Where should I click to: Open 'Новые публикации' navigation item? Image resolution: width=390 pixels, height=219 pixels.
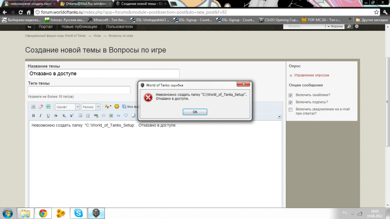point(79,27)
